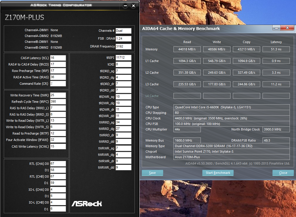This screenshot has height=217, width=296.
Task: Click the tRDRD_dg value field
Action: pos(123,77)
